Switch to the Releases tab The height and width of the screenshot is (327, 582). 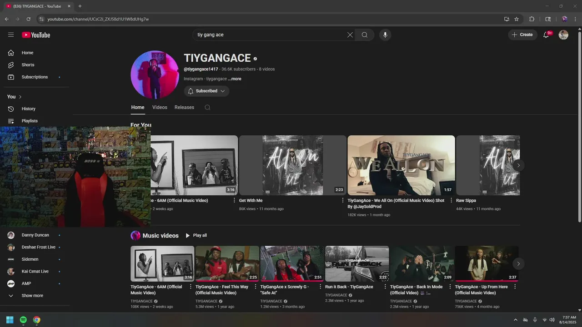click(184, 108)
